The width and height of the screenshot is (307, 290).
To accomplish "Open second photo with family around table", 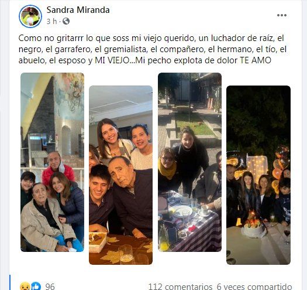I will click(x=121, y=175).
